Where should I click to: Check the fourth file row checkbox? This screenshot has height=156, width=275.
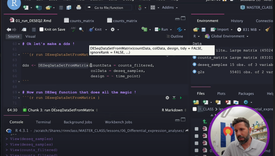[197, 150]
